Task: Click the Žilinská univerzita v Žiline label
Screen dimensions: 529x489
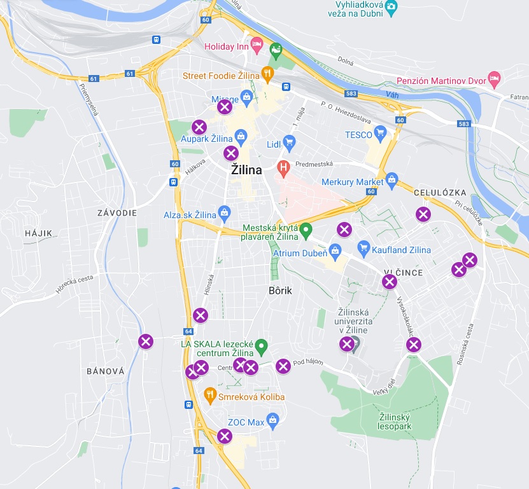Action: click(353, 321)
